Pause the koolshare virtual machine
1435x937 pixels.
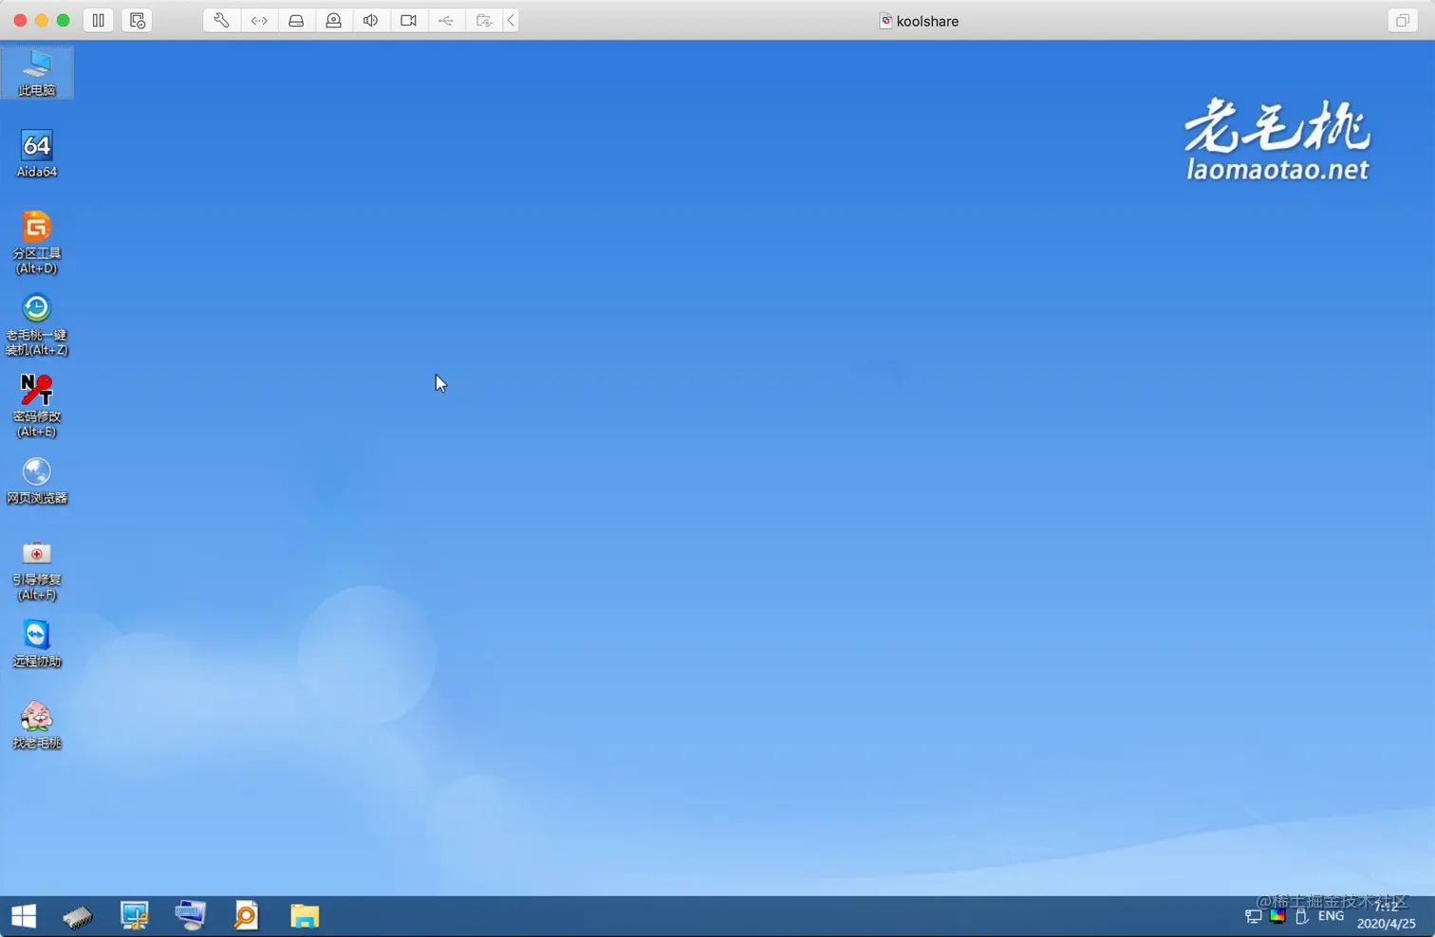[99, 20]
